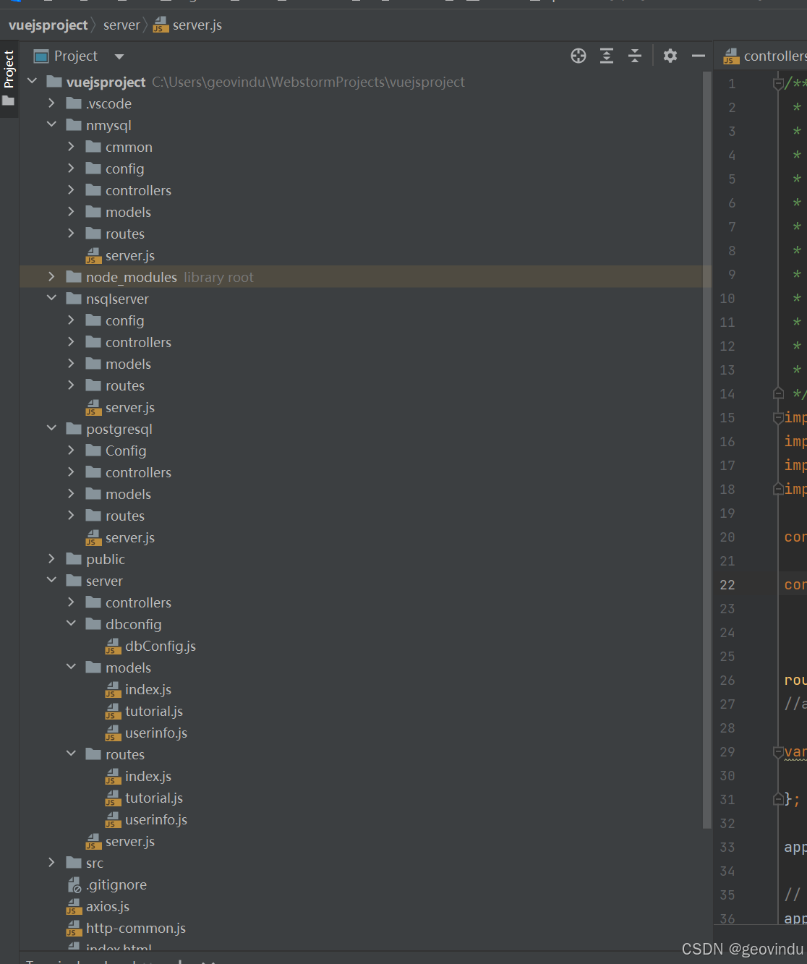
Task: Click the Select Opened File locate icon
Action: (x=578, y=56)
